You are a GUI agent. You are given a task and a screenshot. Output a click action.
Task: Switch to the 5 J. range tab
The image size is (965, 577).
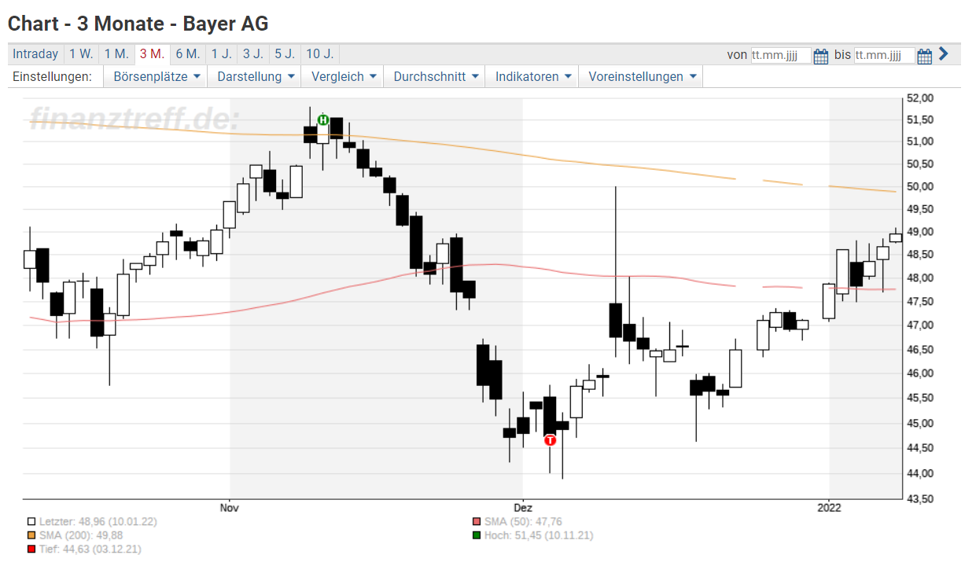coord(285,54)
